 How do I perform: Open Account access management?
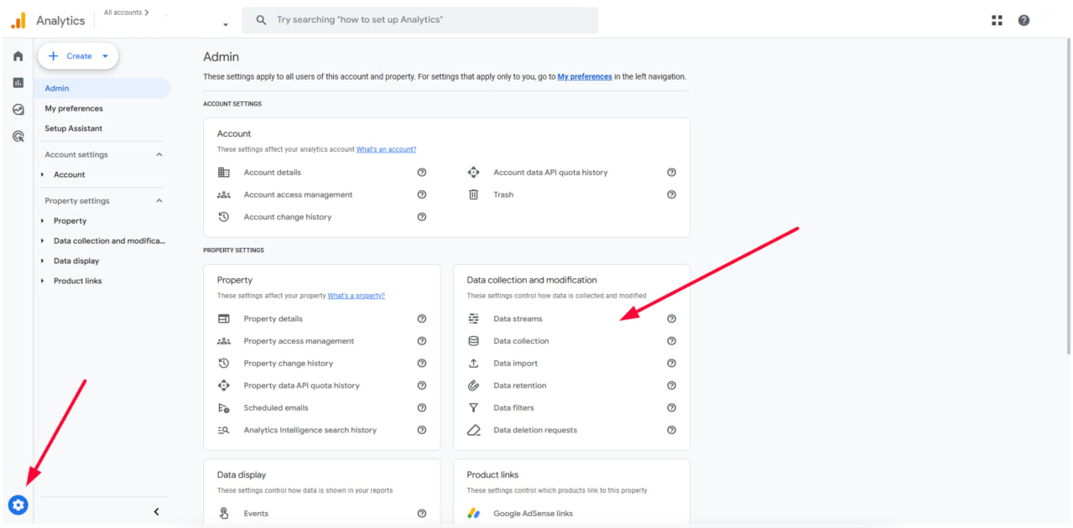298,194
